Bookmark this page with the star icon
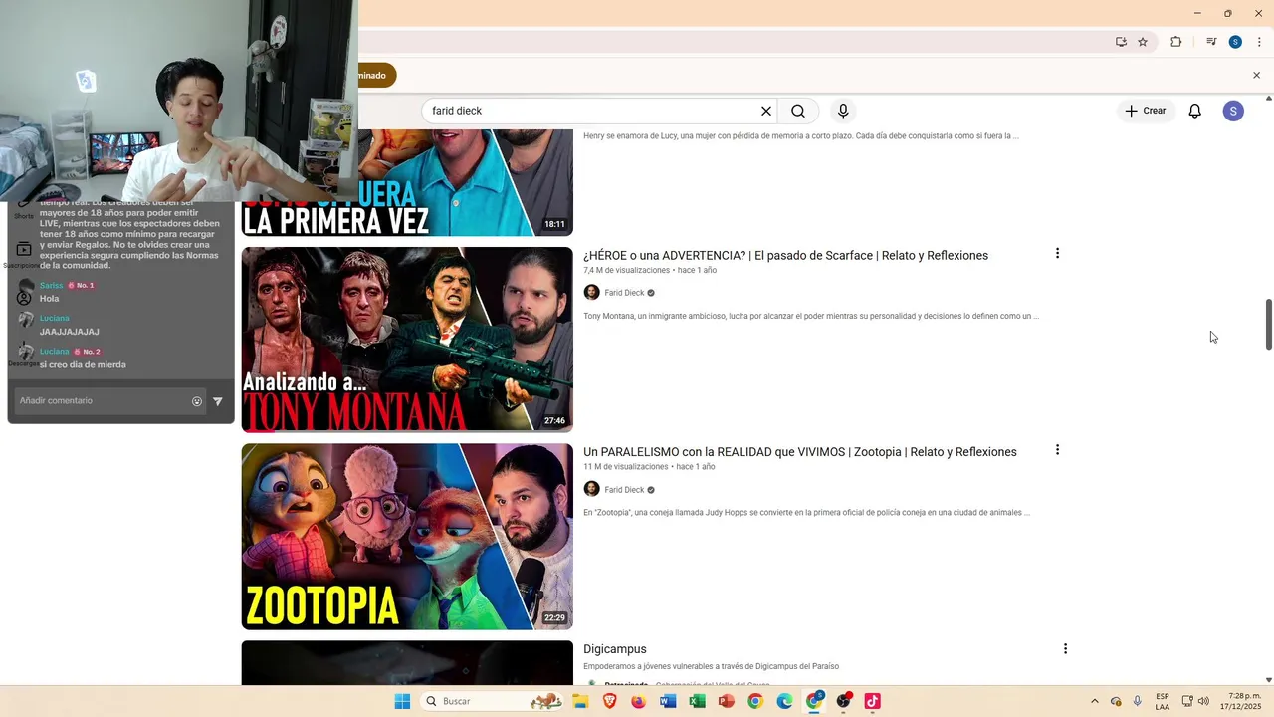1274x717 pixels. (x=1143, y=42)
